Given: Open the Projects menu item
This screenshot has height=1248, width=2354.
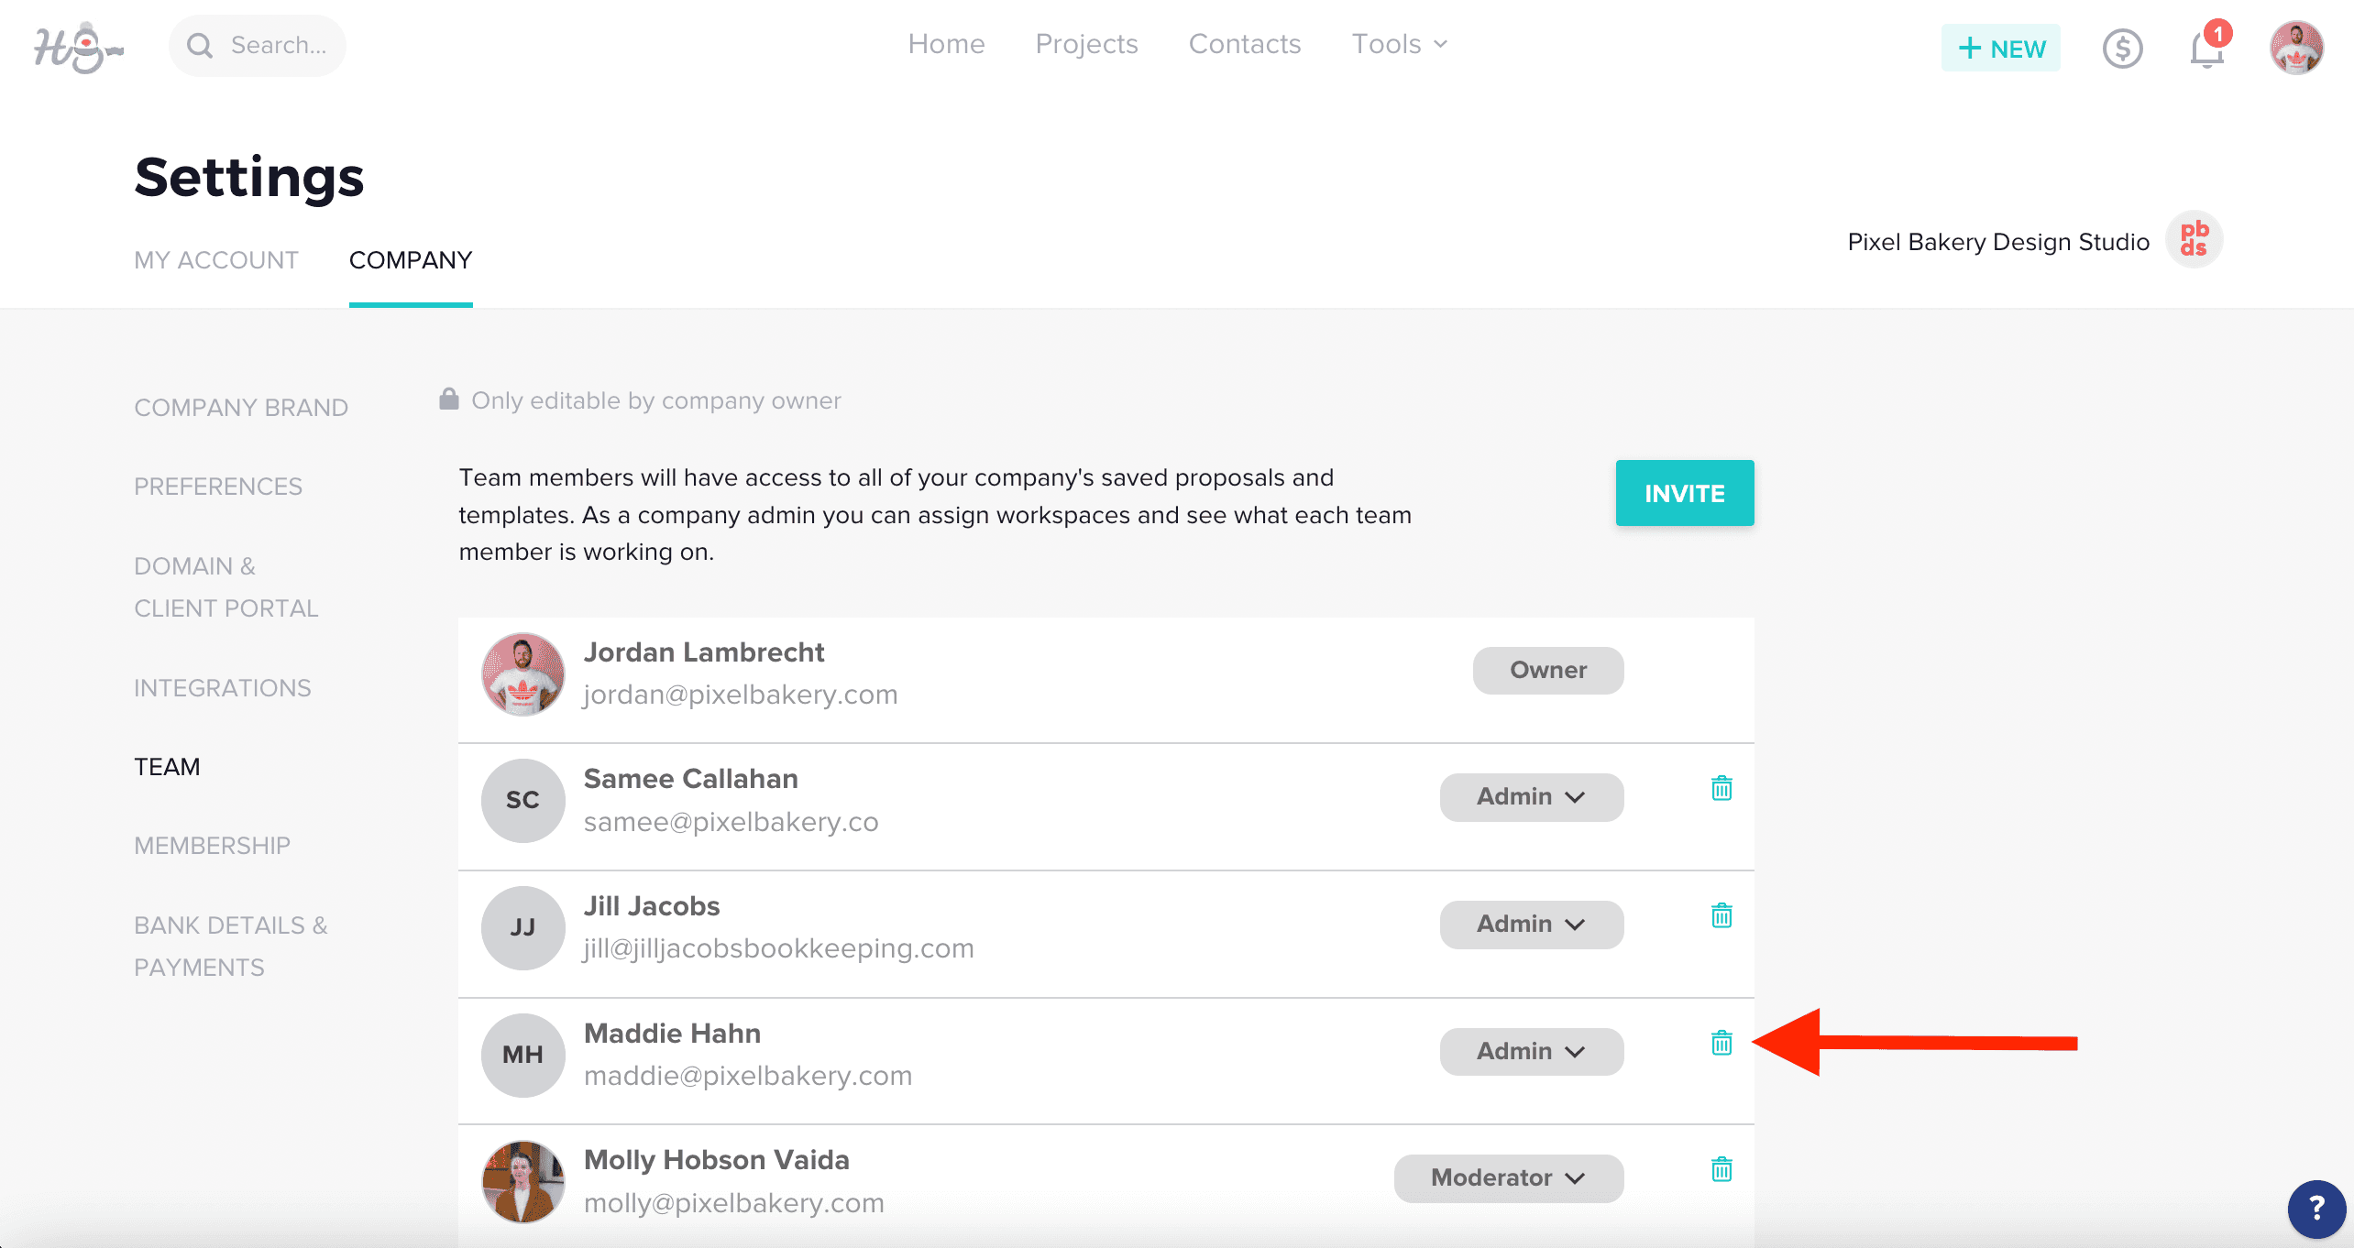Looking at the screenshot, I should click(x=1086, y=44).
